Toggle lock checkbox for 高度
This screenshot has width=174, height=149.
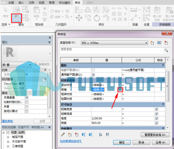click(x=156, y=118)
